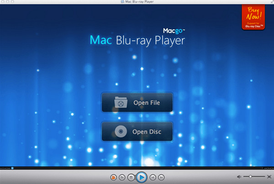The image size is (274, 184).
Task: Click the stop button beside play
Action: (131, 178)
